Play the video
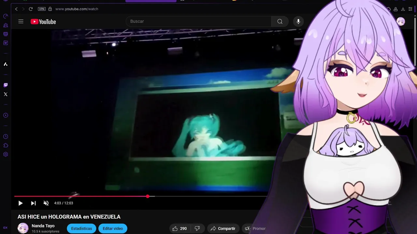Screen dimensions: 417x234 [21, 203]
